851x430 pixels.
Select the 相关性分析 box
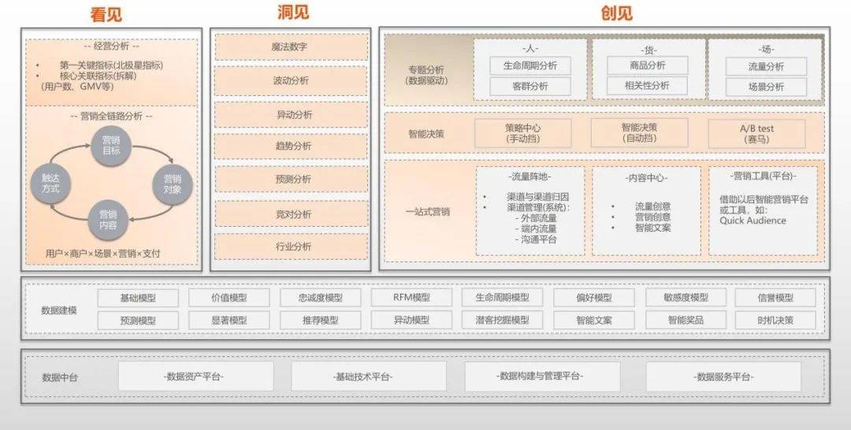[647, 86]
